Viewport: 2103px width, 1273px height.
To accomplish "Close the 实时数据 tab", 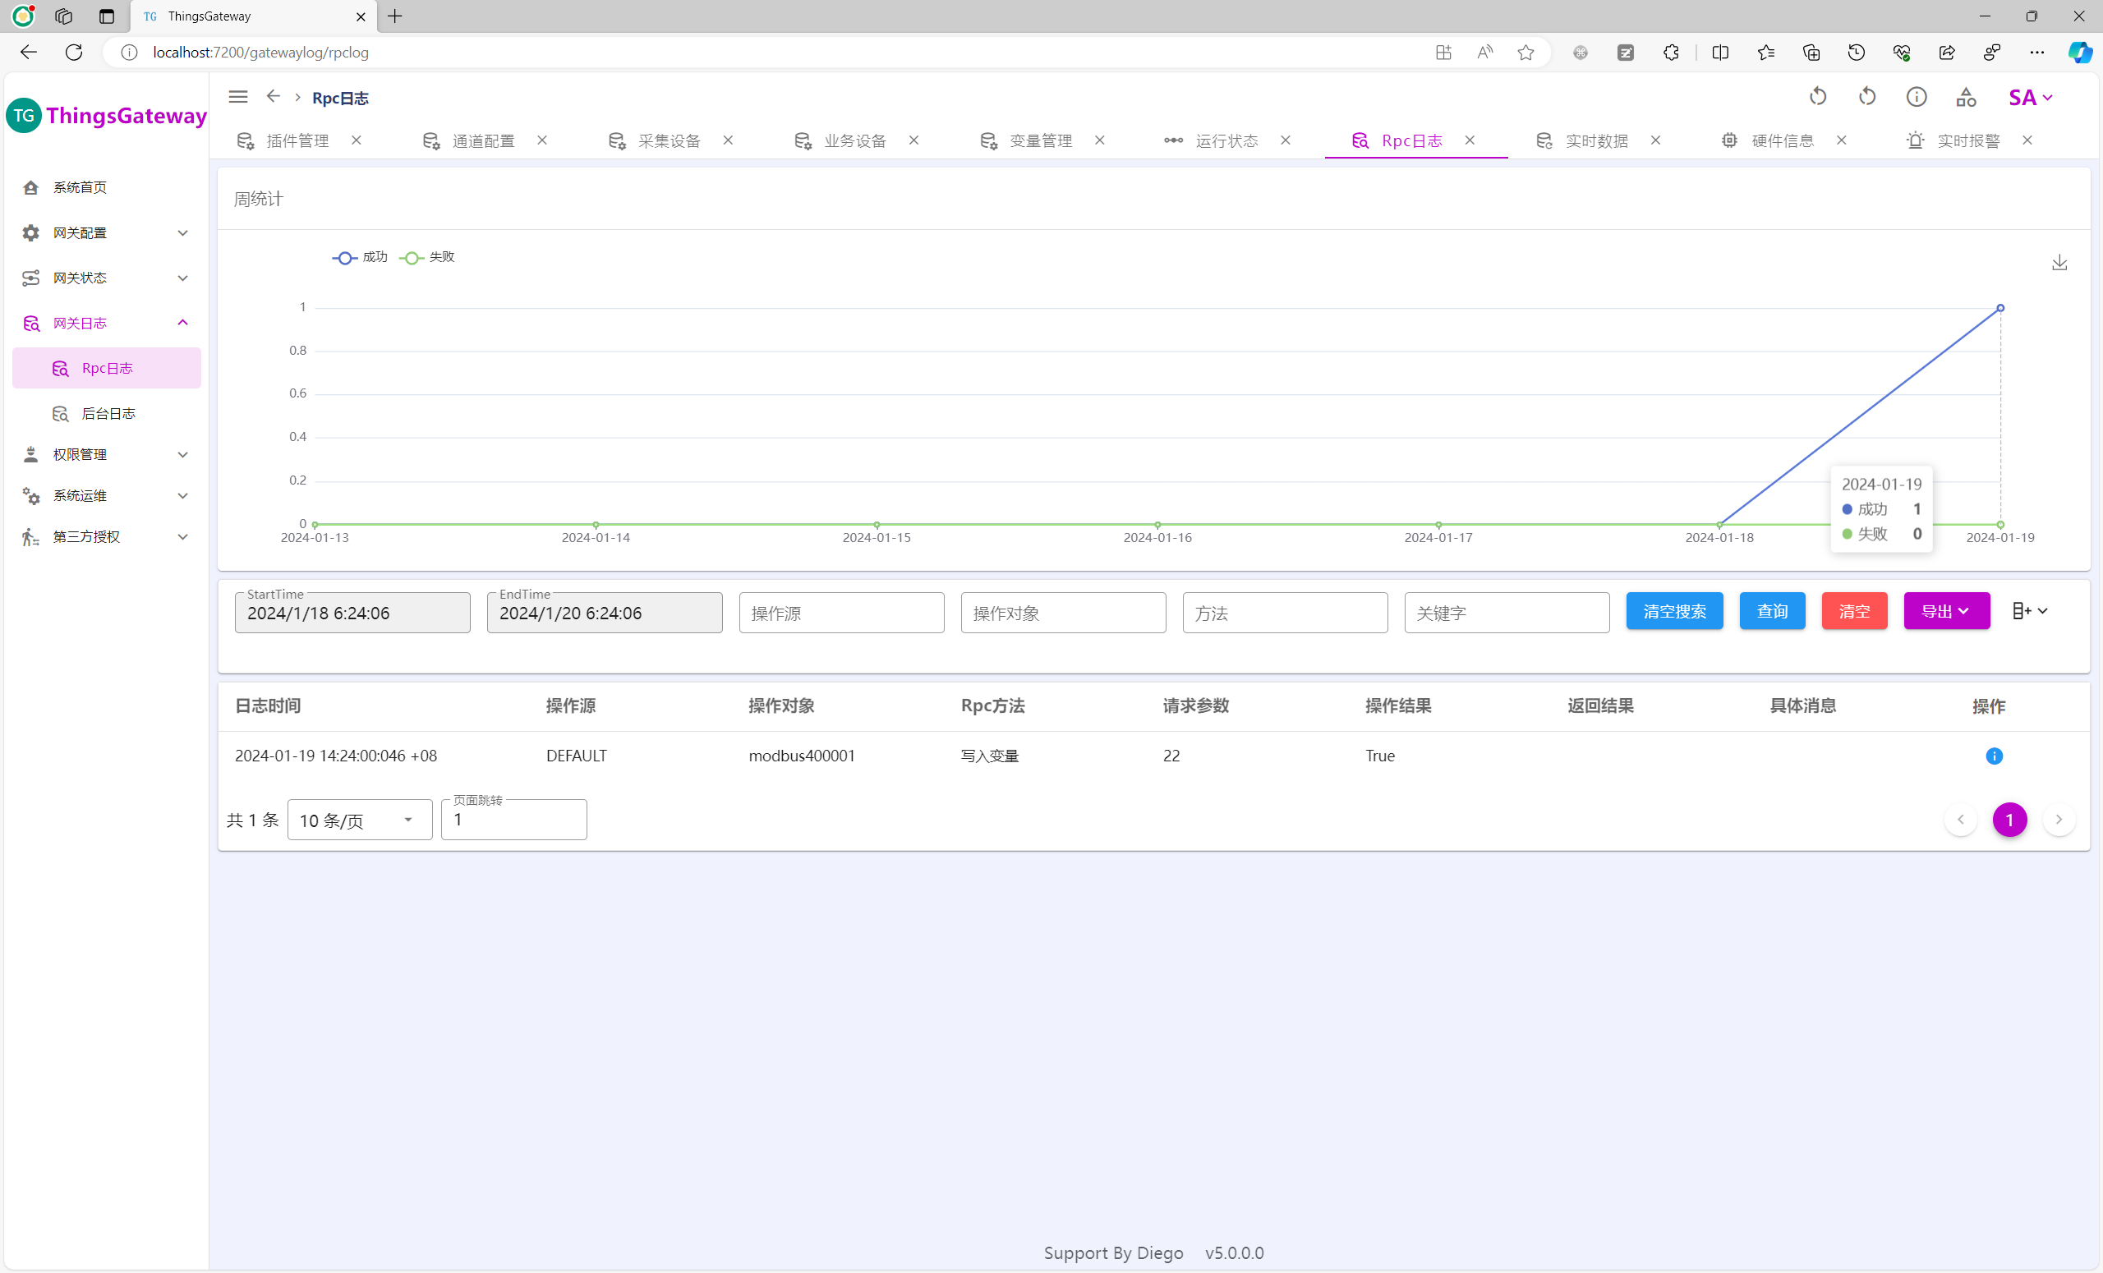I will click(1656, 140).
